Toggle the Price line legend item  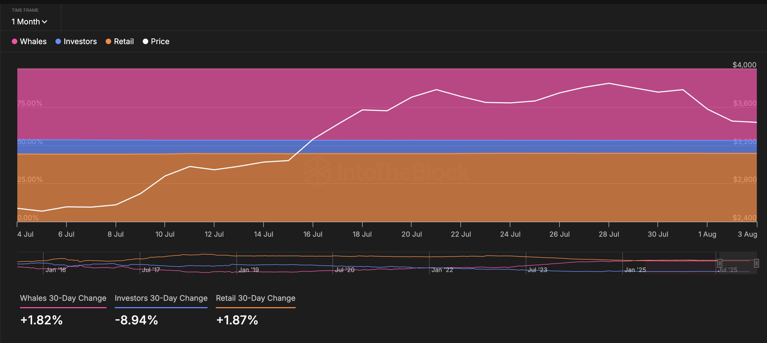click(160, 41)
